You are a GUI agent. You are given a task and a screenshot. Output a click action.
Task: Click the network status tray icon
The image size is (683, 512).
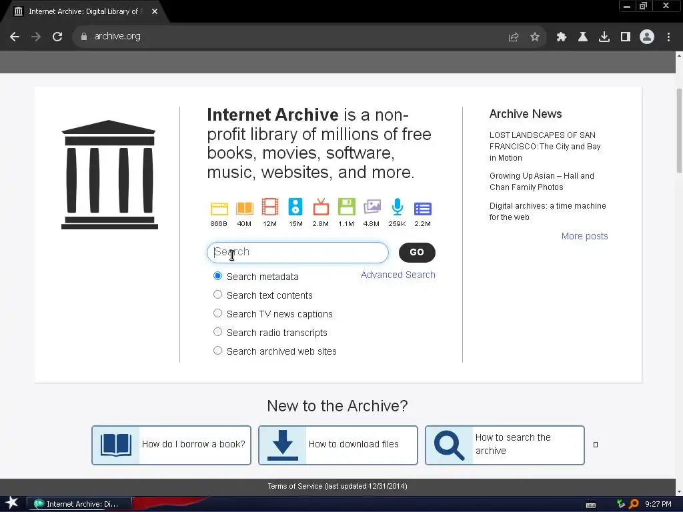(621, 504)
